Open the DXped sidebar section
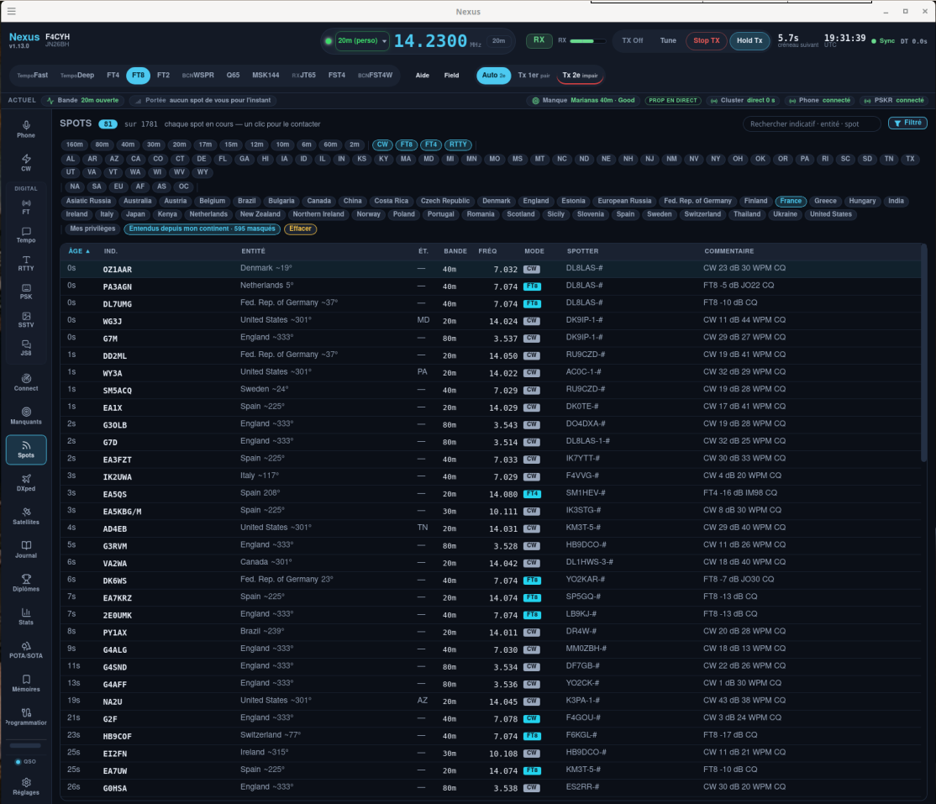936x804 pixels. 26,482
